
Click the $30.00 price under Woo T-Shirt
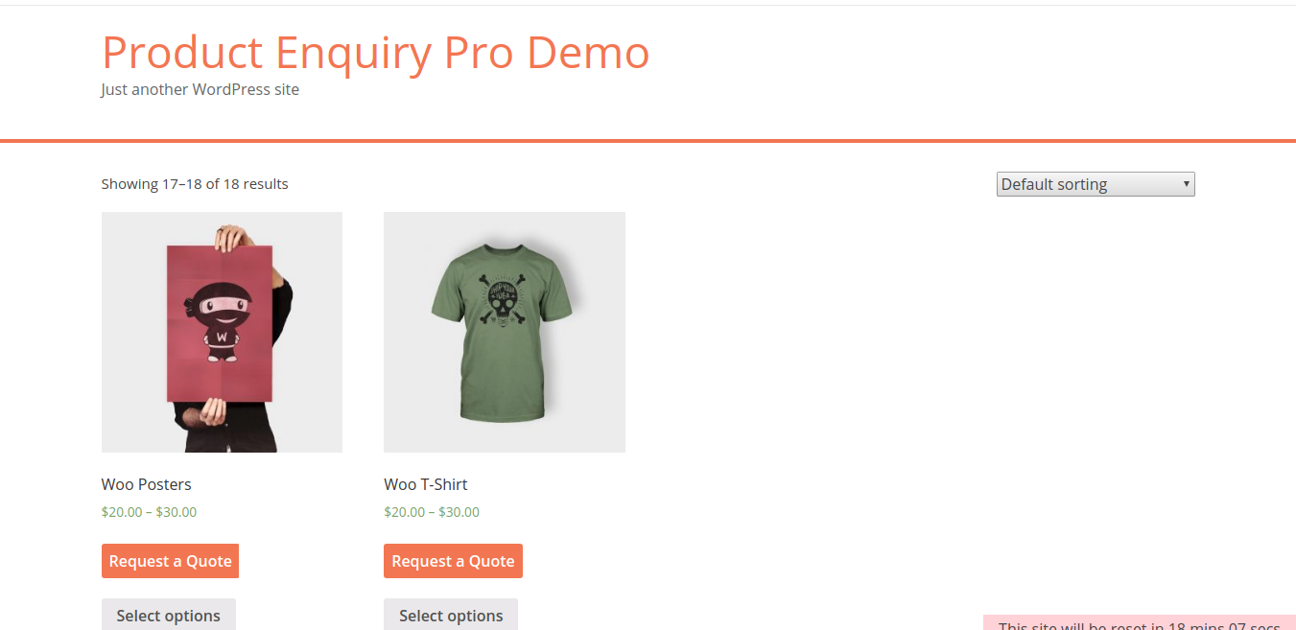point(459,512)
